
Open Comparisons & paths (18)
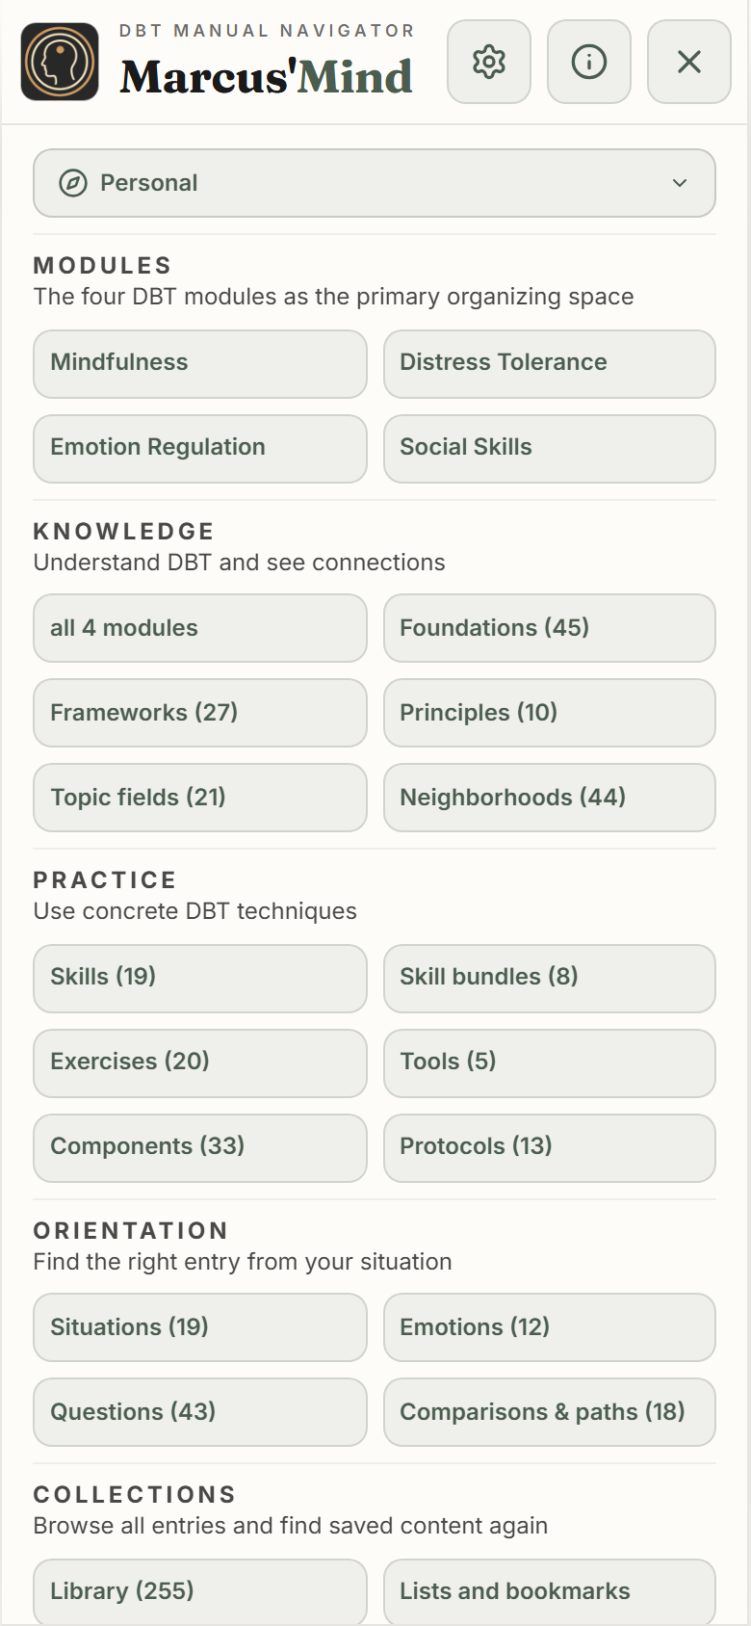pyautogui.click(x=550, y=1412)
